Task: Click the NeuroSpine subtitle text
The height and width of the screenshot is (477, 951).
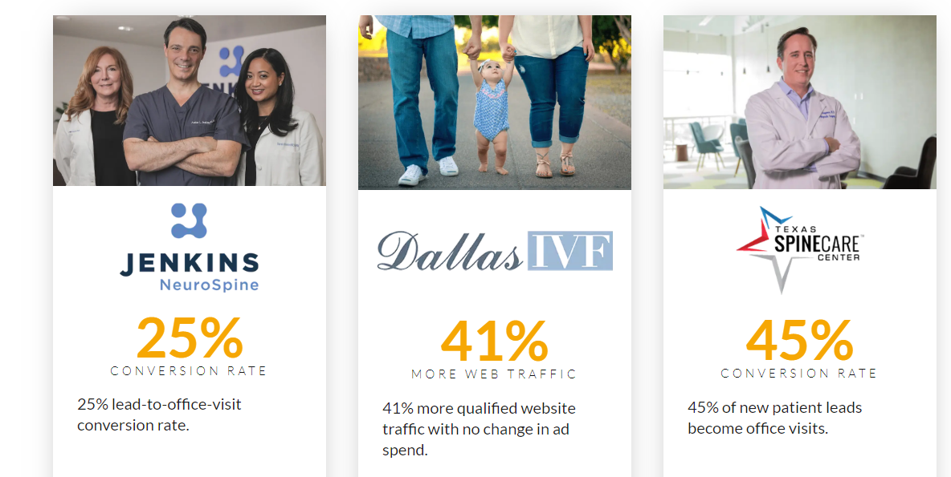Action: tap(210, 285)
